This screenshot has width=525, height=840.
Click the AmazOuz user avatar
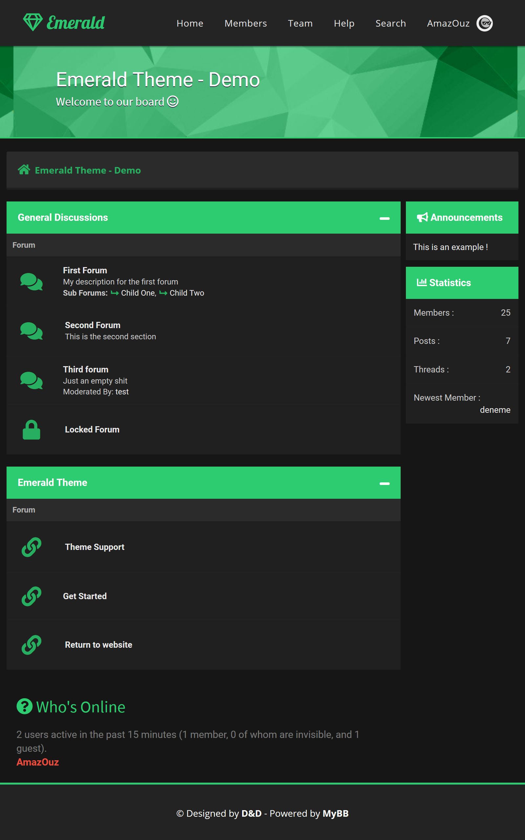pos(484,23)
